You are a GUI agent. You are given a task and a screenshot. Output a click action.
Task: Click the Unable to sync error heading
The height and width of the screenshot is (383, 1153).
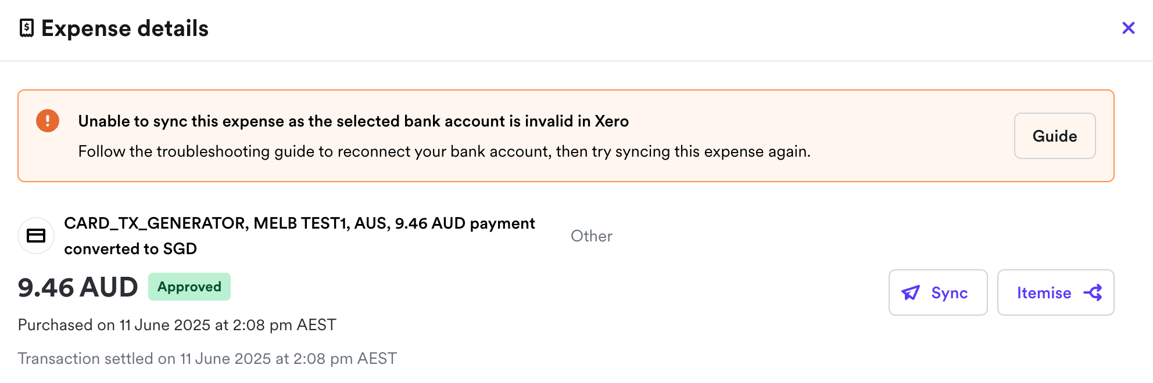353,121
